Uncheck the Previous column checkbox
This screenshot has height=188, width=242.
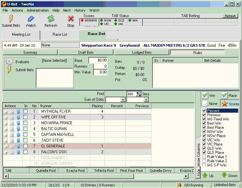tap(204, 115)
